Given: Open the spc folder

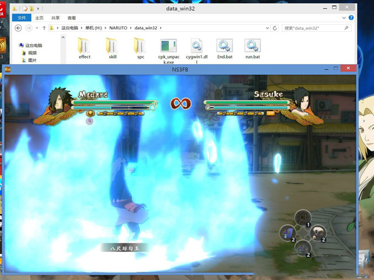Looking at the screenshot, I should point(140,49).
